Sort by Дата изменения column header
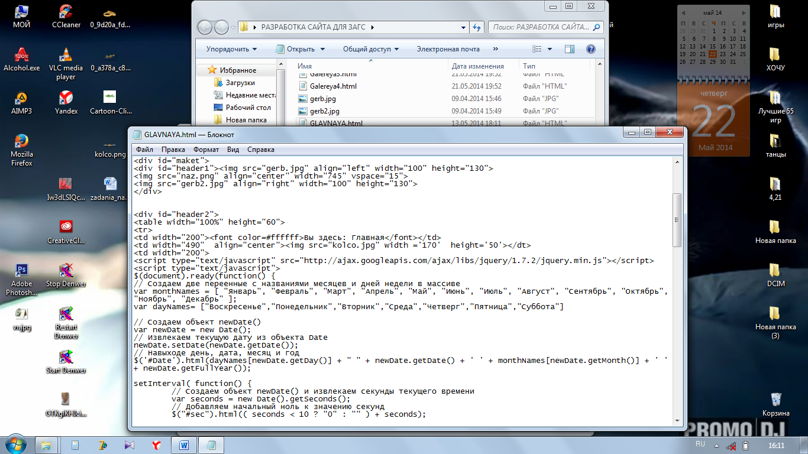 tap(483, 66)
